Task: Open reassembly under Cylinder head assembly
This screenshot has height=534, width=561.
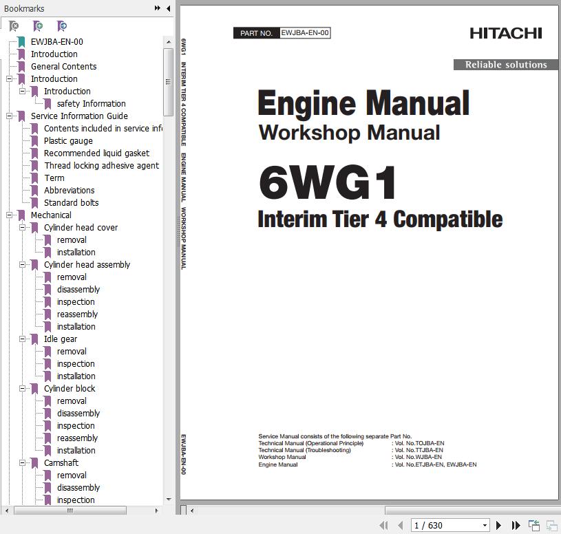Action: click(x=77, y=314)
